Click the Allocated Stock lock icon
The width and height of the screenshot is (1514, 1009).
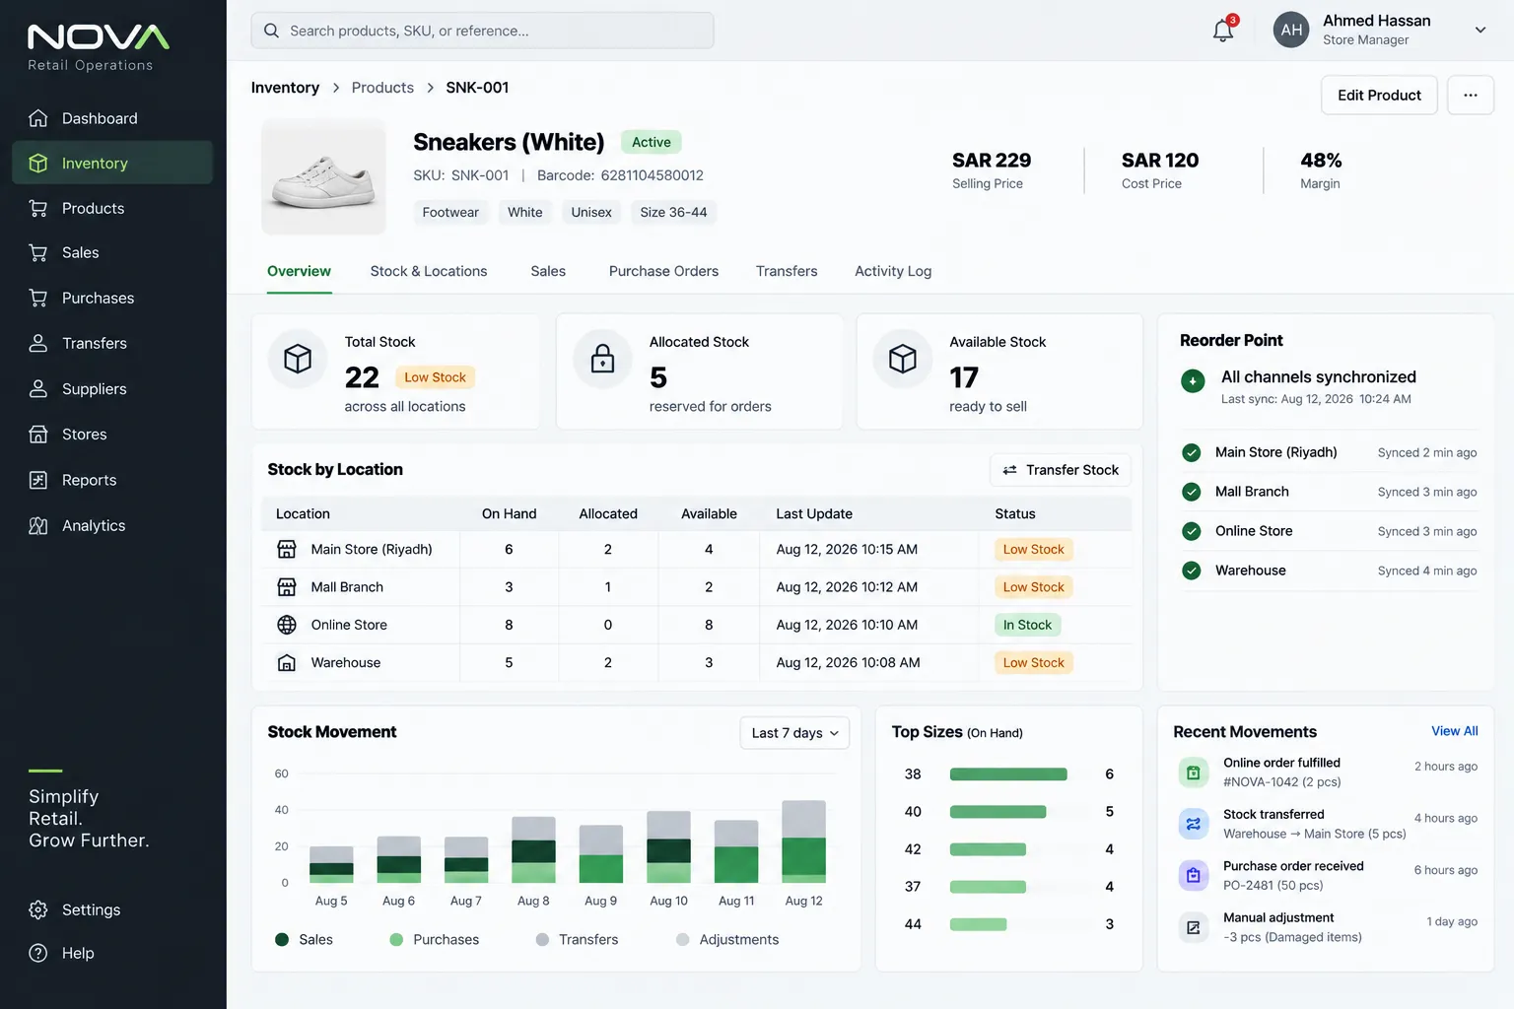pyautogui.click(x=602, y=359)
